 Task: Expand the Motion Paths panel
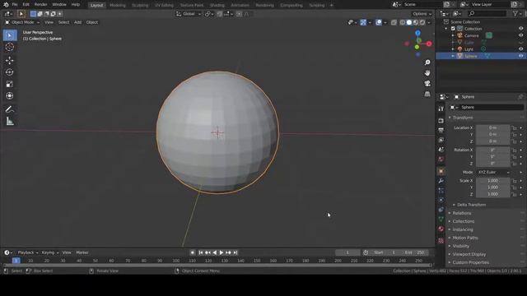click(x=465, y=238)
